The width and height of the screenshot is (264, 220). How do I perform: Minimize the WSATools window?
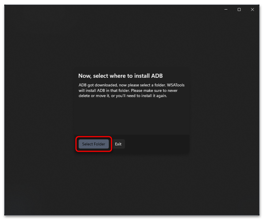(226, 10)
